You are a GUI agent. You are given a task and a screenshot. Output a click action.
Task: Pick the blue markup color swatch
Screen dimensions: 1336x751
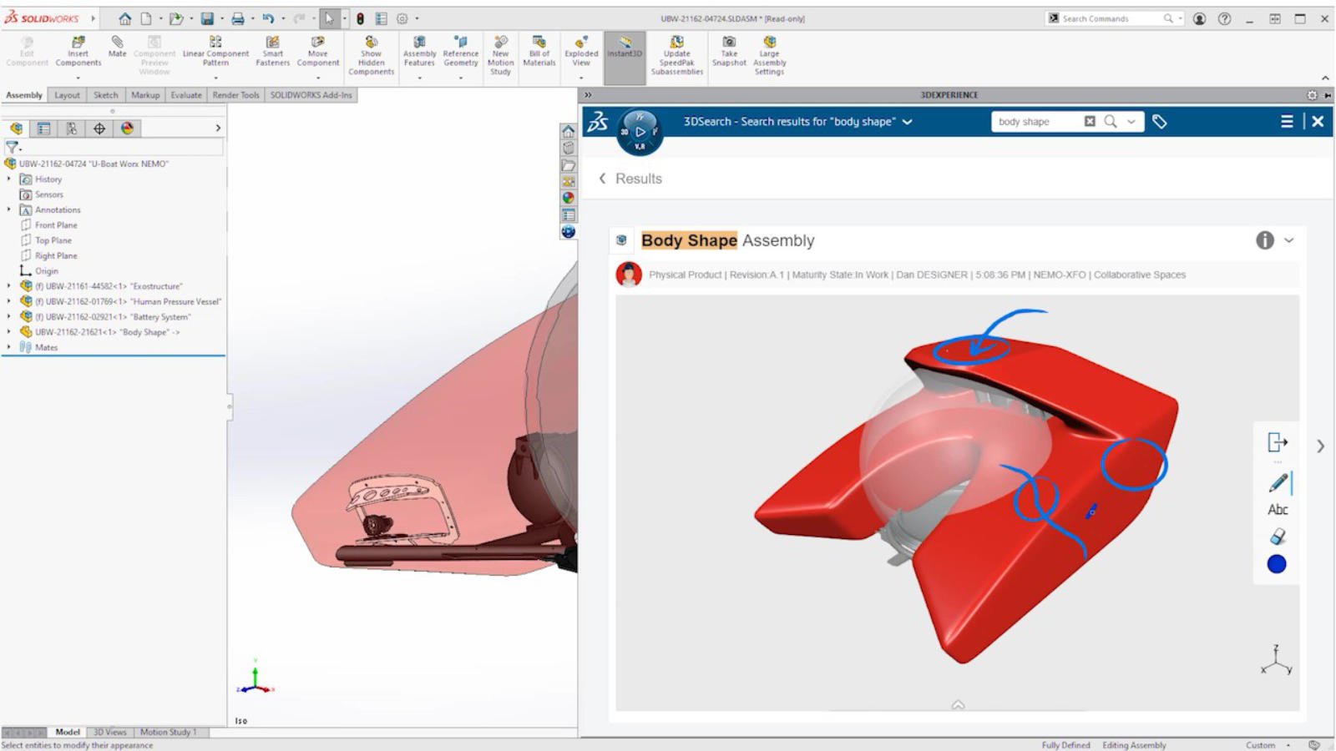[x=1277, y=564]
